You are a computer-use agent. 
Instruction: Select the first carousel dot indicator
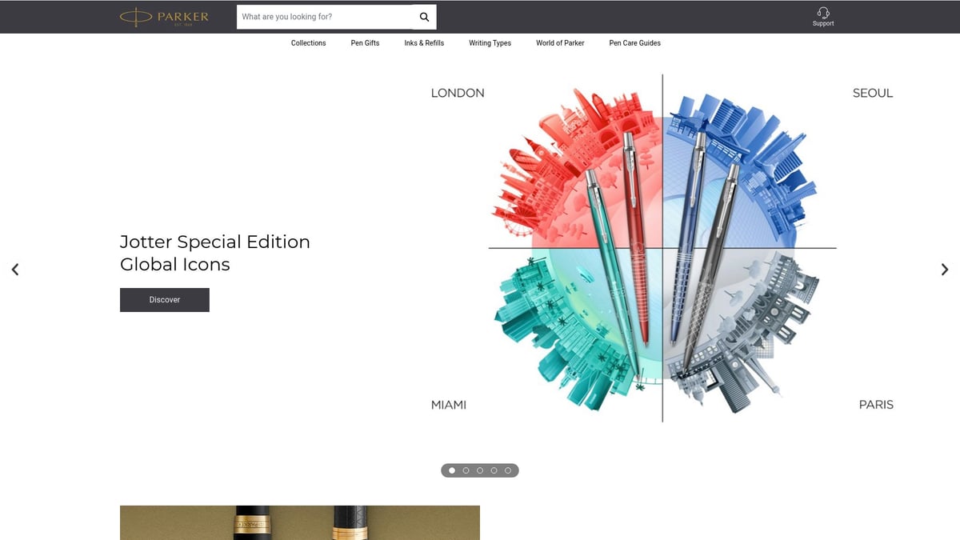click(x=452, y=470)
